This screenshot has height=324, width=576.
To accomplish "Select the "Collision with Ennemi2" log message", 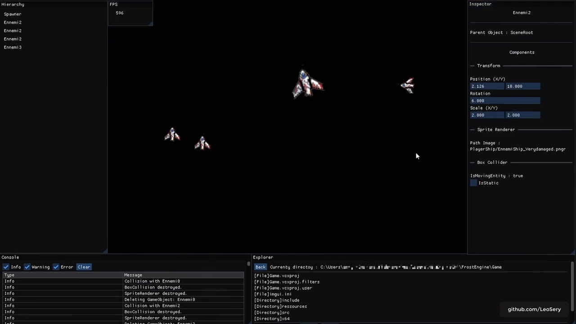I will (x=152, y=306).
